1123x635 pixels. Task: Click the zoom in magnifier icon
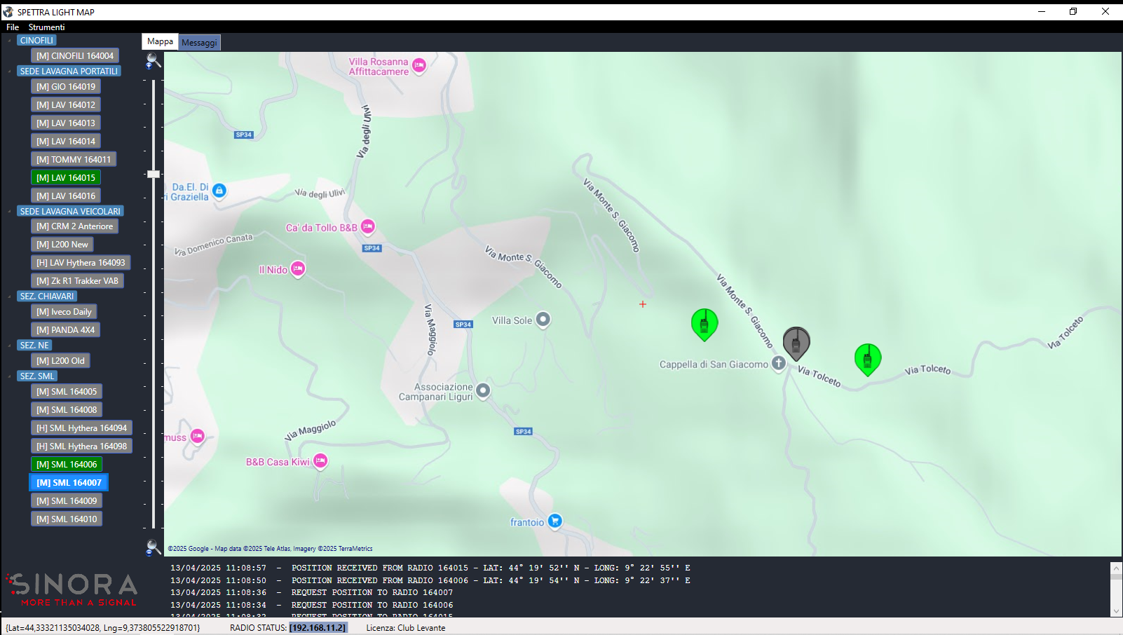click(x=153, y=61)
